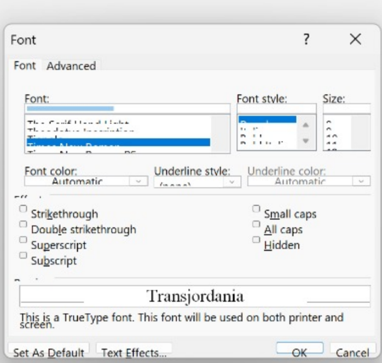Enable the All caps checkbox
Screen dimensions: 382x363
(x=256, y=224)
